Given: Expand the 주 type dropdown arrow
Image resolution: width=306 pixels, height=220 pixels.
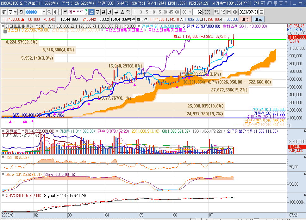Looking at the screenshot, I should (x=15, y=12).
